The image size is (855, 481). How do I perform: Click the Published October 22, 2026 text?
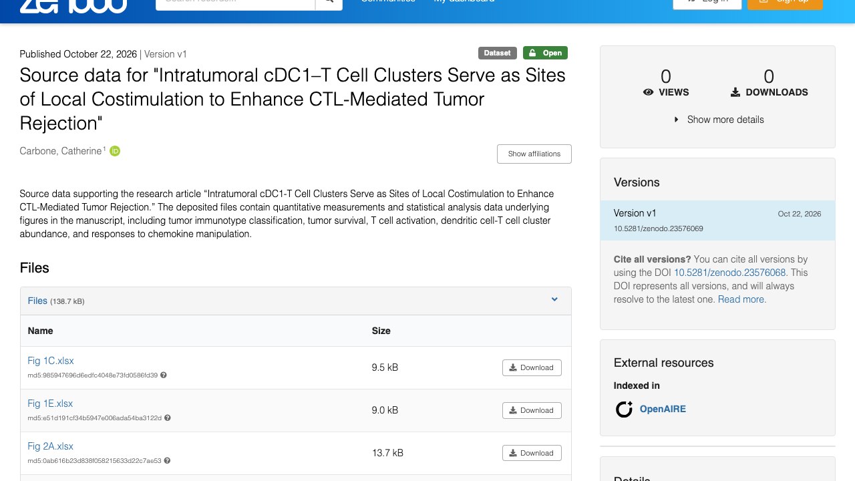(x=78, y=54)
